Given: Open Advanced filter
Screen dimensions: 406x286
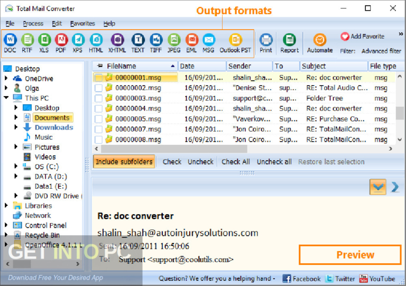Looking at the screenshot, I should [x=381, y=51].
